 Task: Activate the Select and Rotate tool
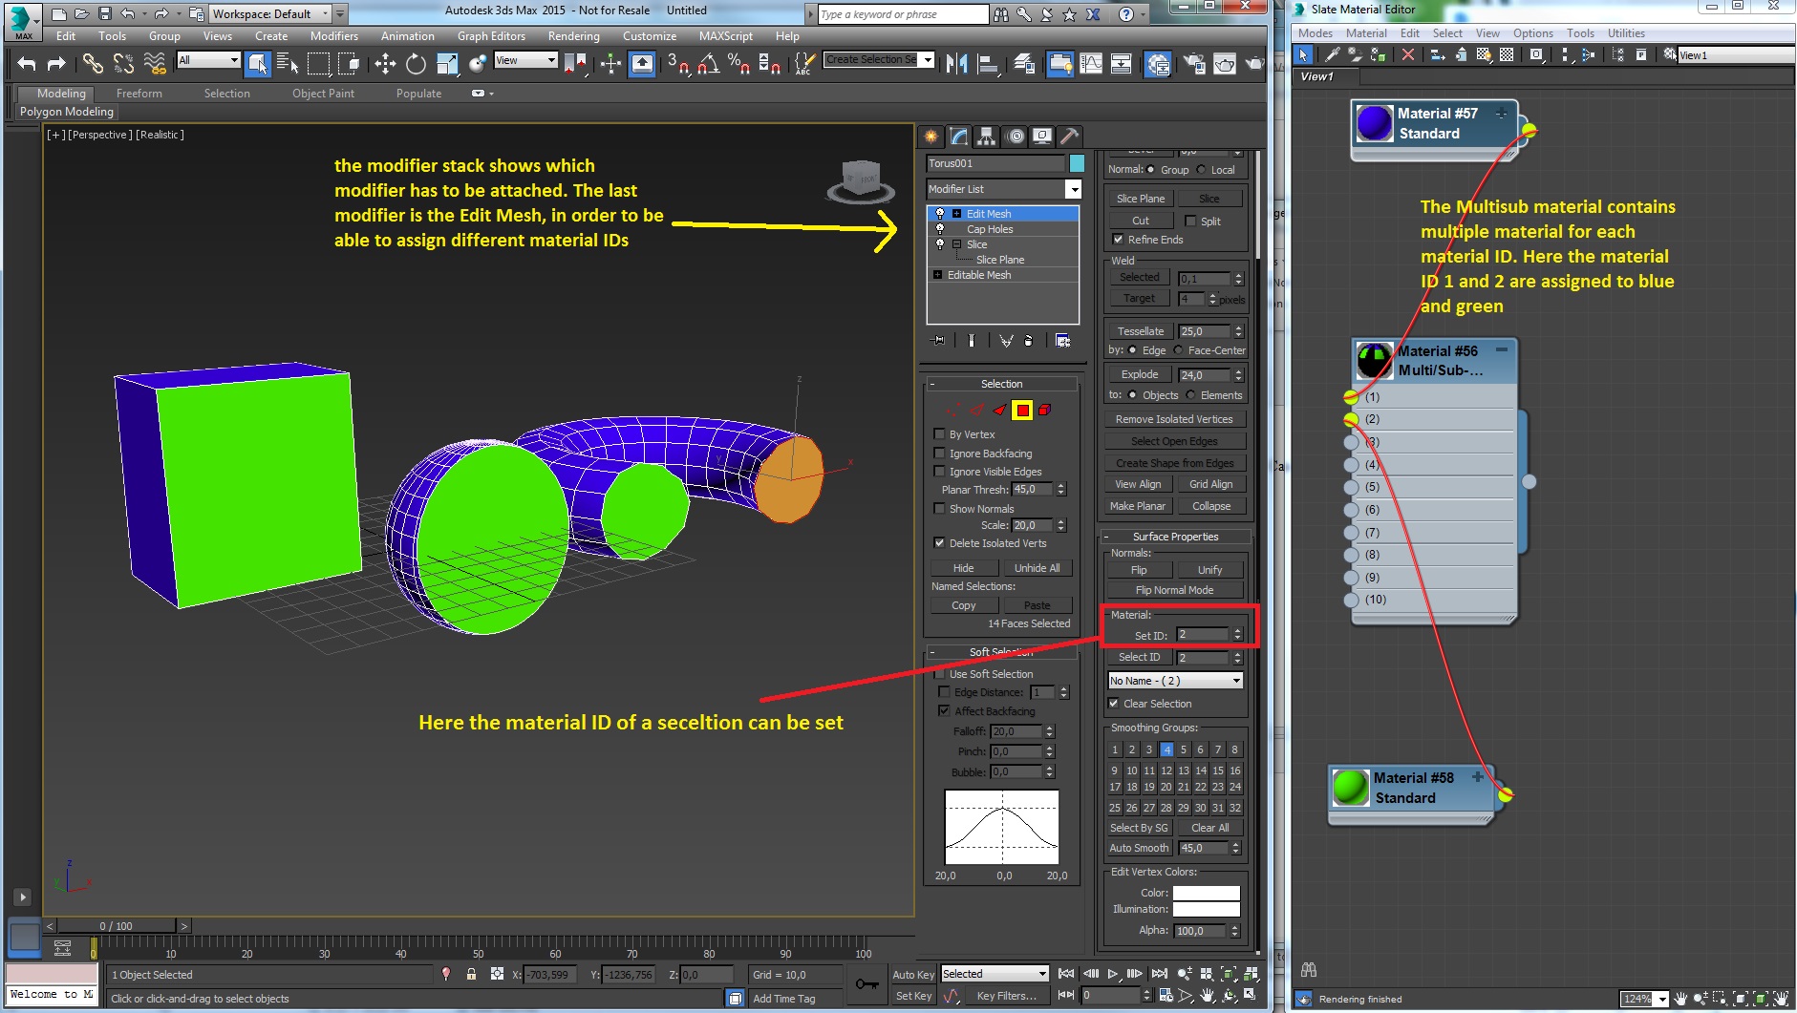click(x=416, y=64)
